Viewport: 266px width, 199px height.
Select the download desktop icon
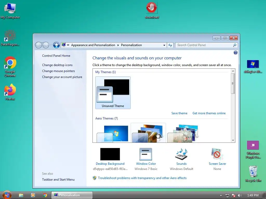(x=152, y=10)
